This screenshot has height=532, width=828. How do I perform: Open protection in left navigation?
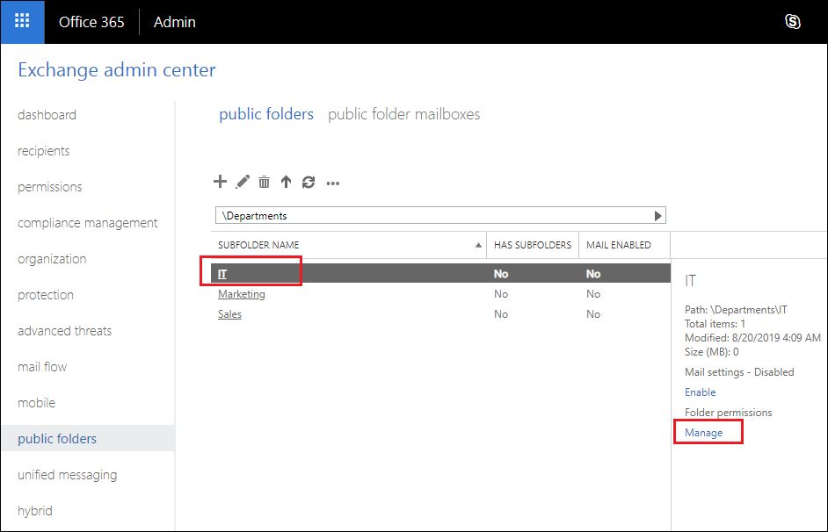(x=46, y=295)
